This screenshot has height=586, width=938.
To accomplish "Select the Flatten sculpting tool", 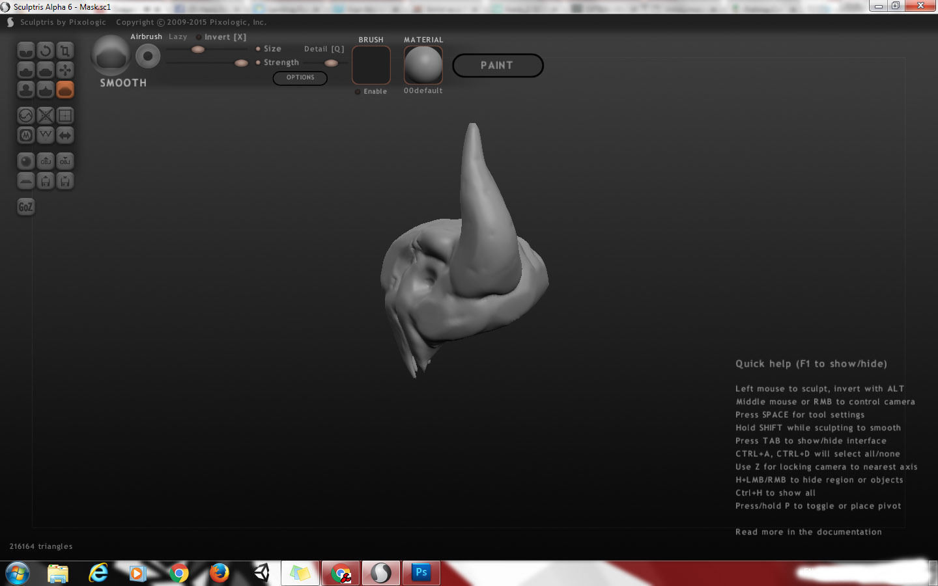I will tap(46, 70).
